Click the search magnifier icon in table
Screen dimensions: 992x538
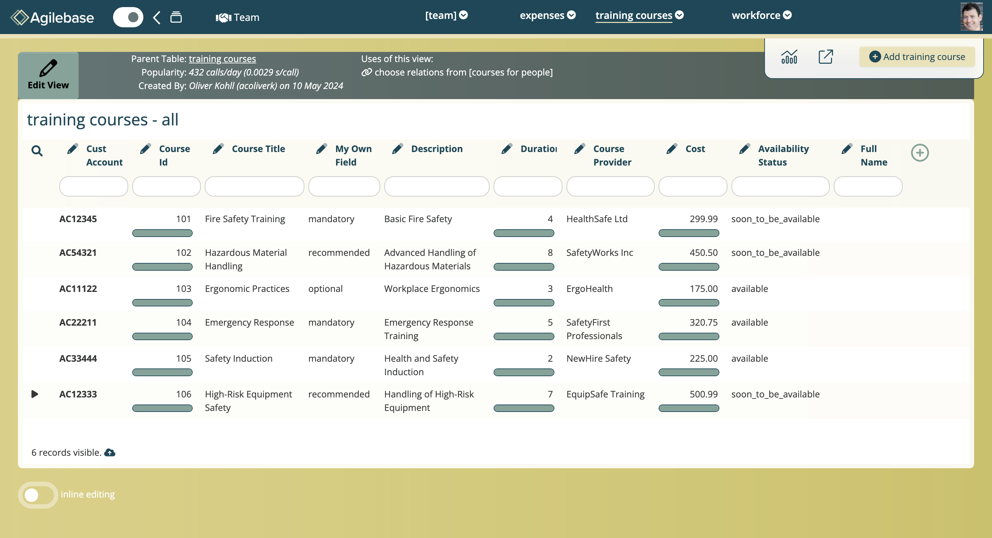[x=37, y=151]
